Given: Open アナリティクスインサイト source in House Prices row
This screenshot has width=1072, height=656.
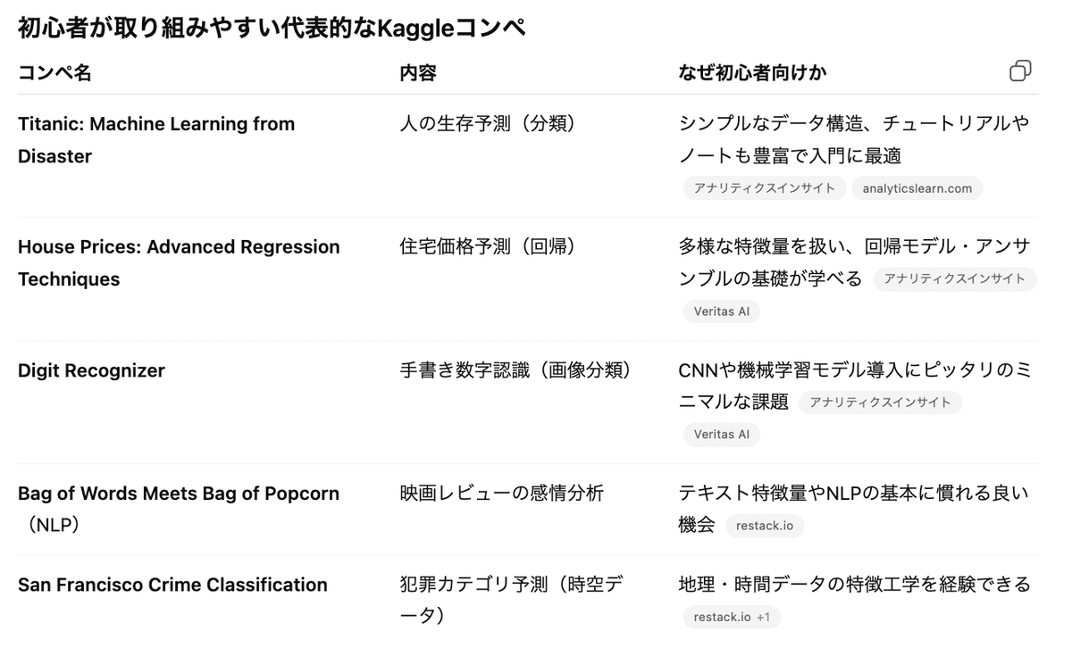Looking at the screenshot, I should tap(955, 279).
